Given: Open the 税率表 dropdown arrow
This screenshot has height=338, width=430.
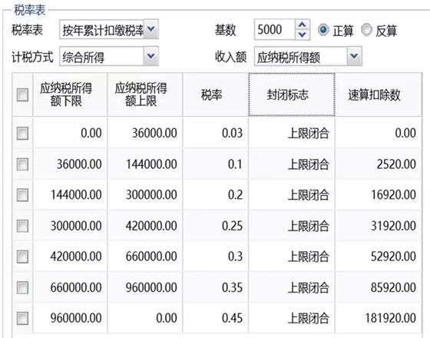Looking at the screenshot, I should 151,29.
